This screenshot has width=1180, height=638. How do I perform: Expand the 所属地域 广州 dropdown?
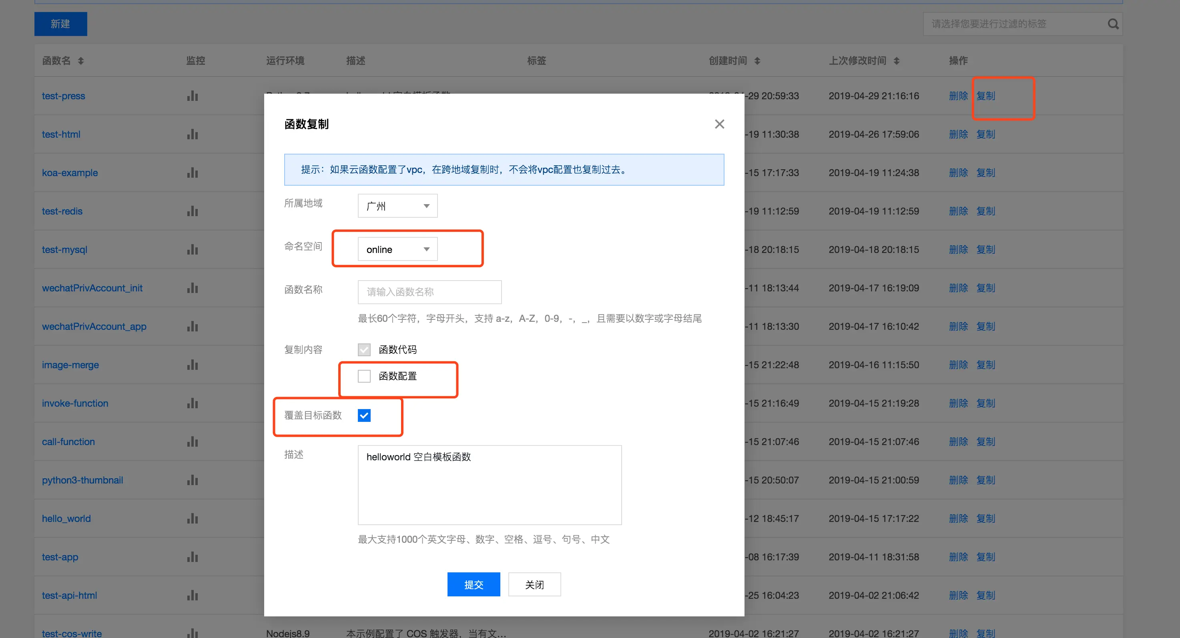pyautogui.click(x=397, y=206)
